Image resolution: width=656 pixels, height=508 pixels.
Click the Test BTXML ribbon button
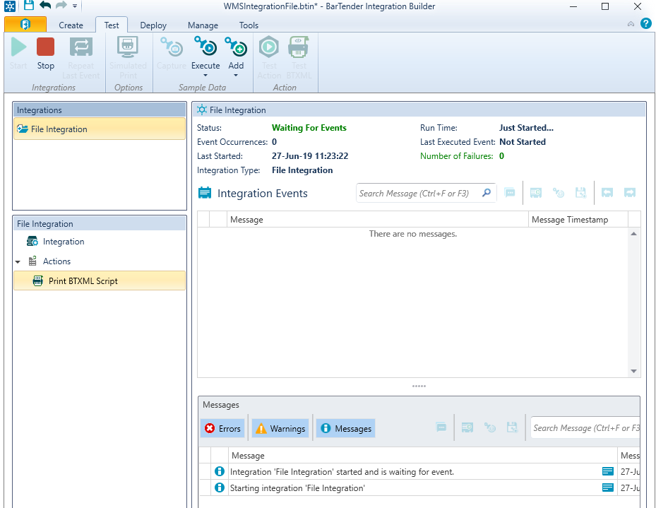coord(299,58)
